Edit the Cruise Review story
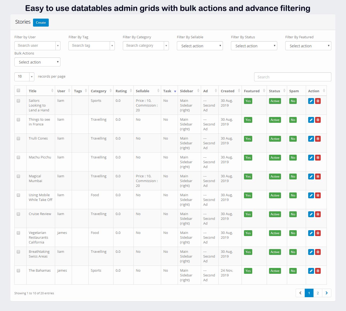 [311, 214]
